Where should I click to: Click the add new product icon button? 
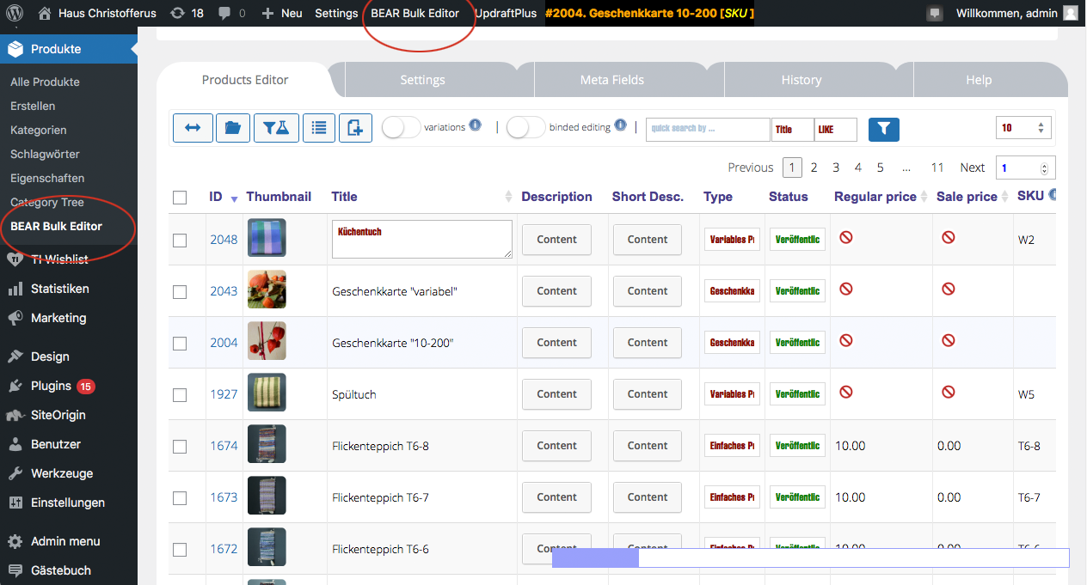click(x=355, y=128)
